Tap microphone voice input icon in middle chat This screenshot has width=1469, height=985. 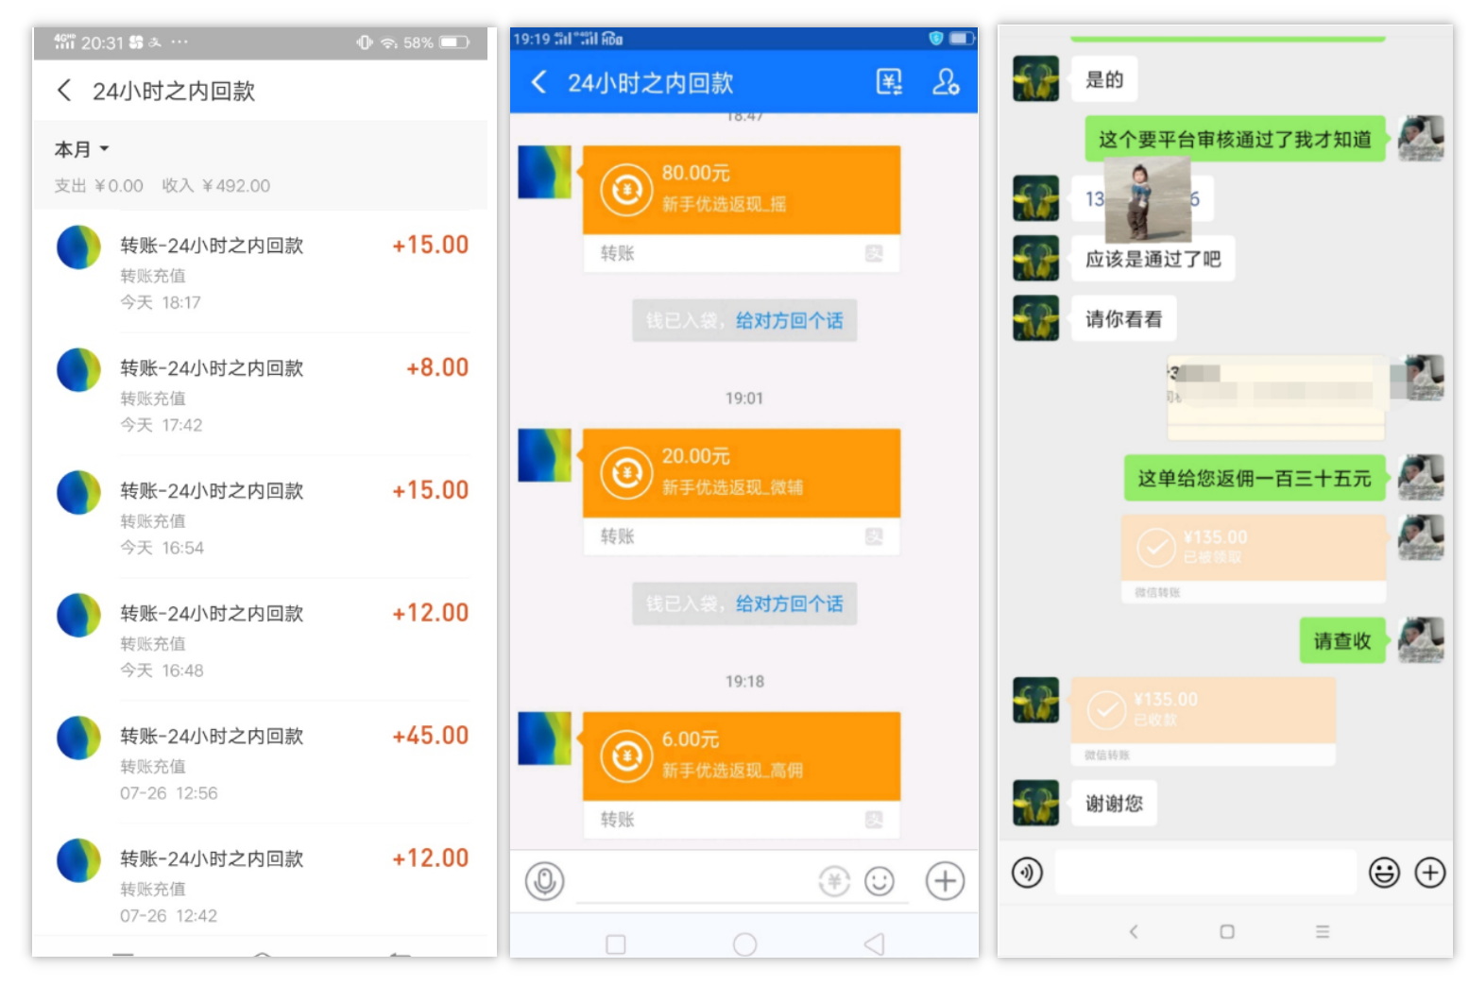pos(545,881)
